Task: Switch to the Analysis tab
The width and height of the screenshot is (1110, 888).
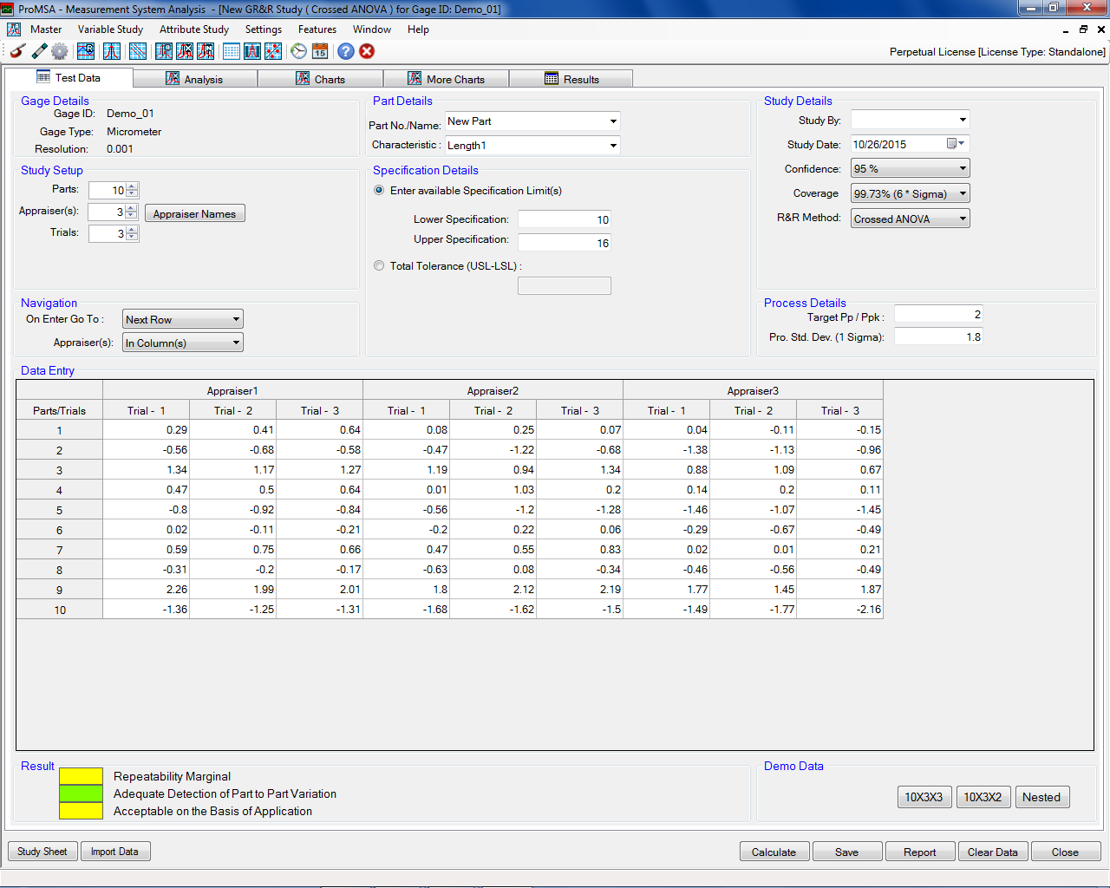Action: (x=195, y=79)
